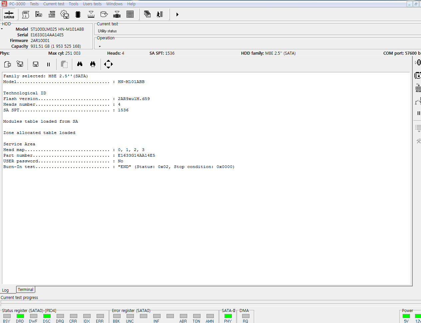Click the save floppy icon above log

point(36,64)
